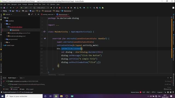Screen dimensions: 175x98
Task: Expand the res folder
Action: [5, 42]
